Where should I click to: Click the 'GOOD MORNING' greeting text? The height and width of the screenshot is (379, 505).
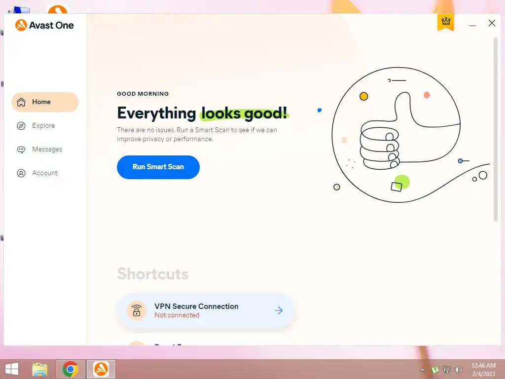pyautogui.click(x=143, y=94)
